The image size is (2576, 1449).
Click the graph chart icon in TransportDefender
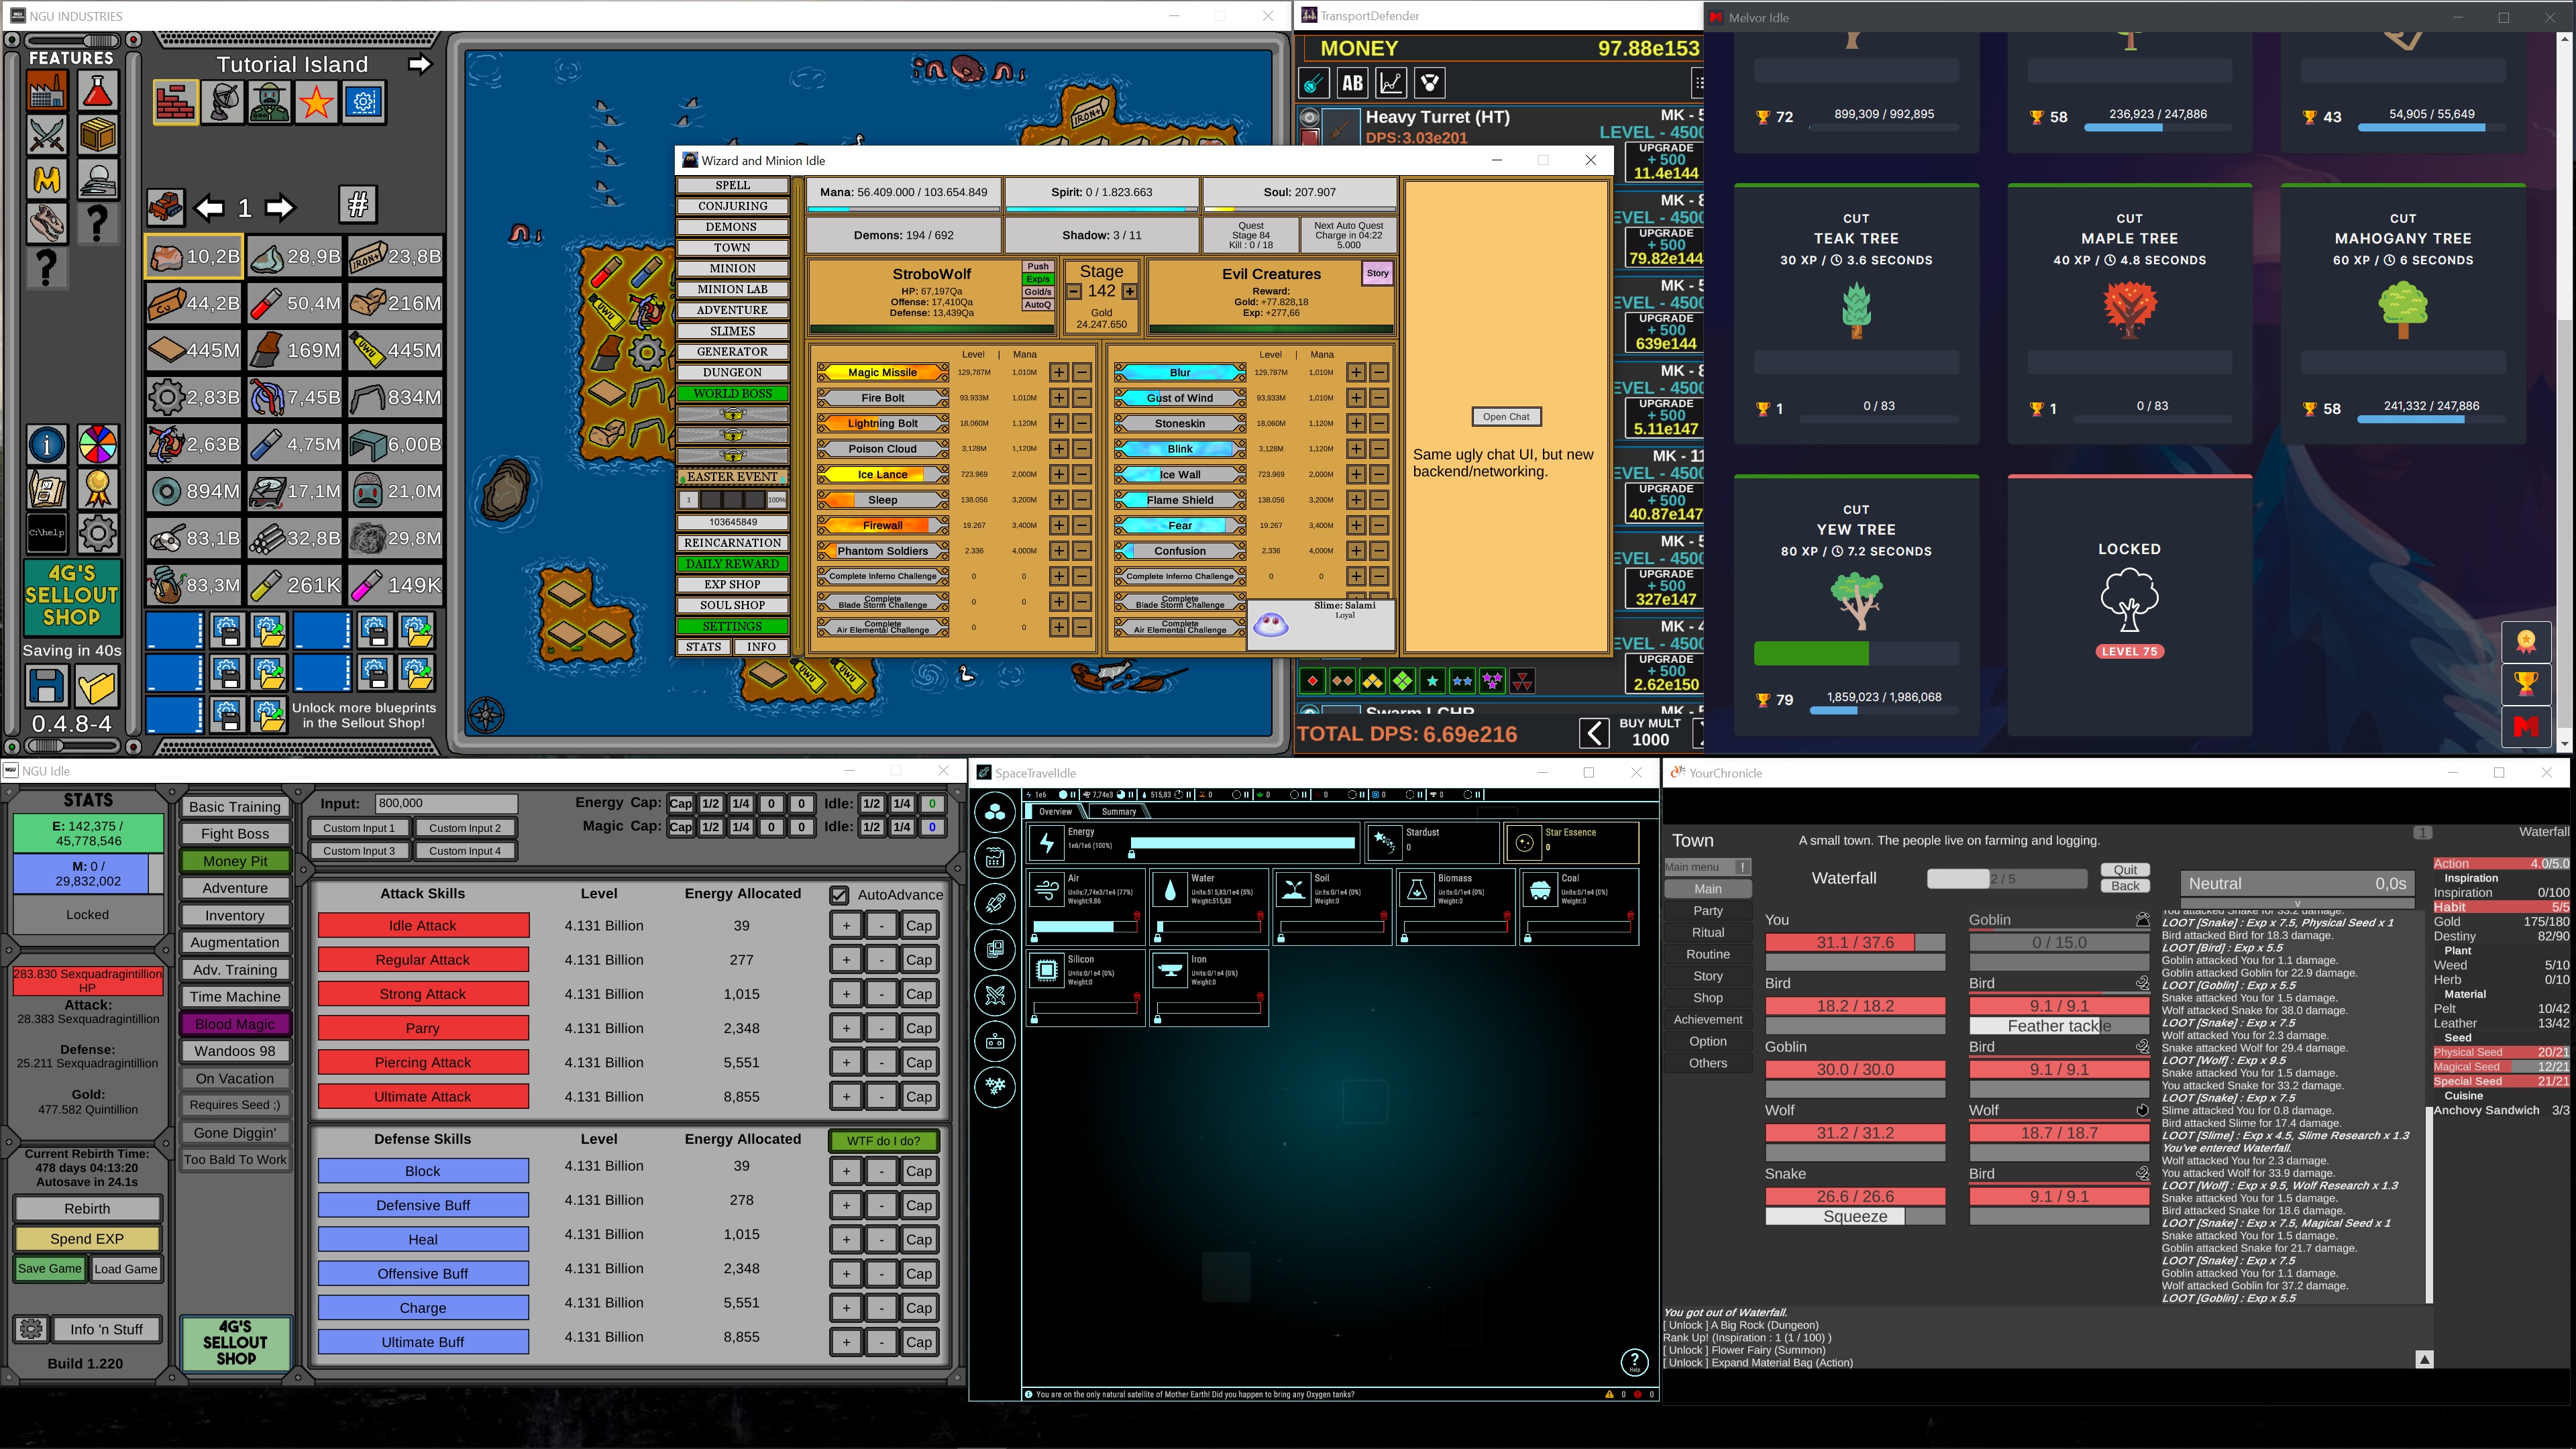tap(1391, 83)
